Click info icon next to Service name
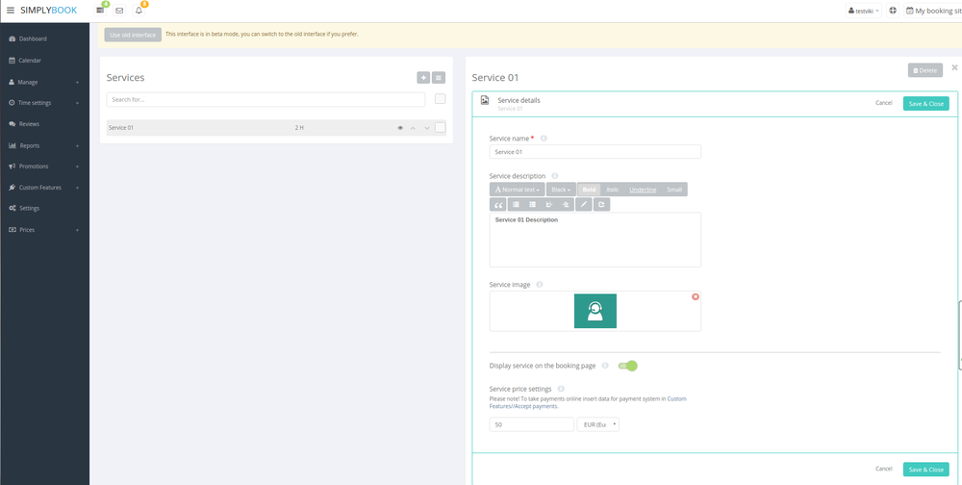 click(544, 139)
